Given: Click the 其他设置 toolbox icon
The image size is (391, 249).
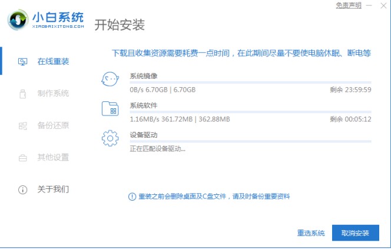Looking at the screenshot, I should pyautogui.click(x=23, y=158).
